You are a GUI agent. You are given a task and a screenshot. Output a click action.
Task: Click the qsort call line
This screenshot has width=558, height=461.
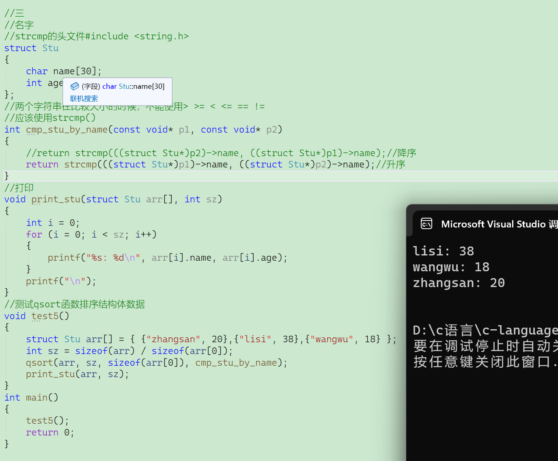point(157,363)
